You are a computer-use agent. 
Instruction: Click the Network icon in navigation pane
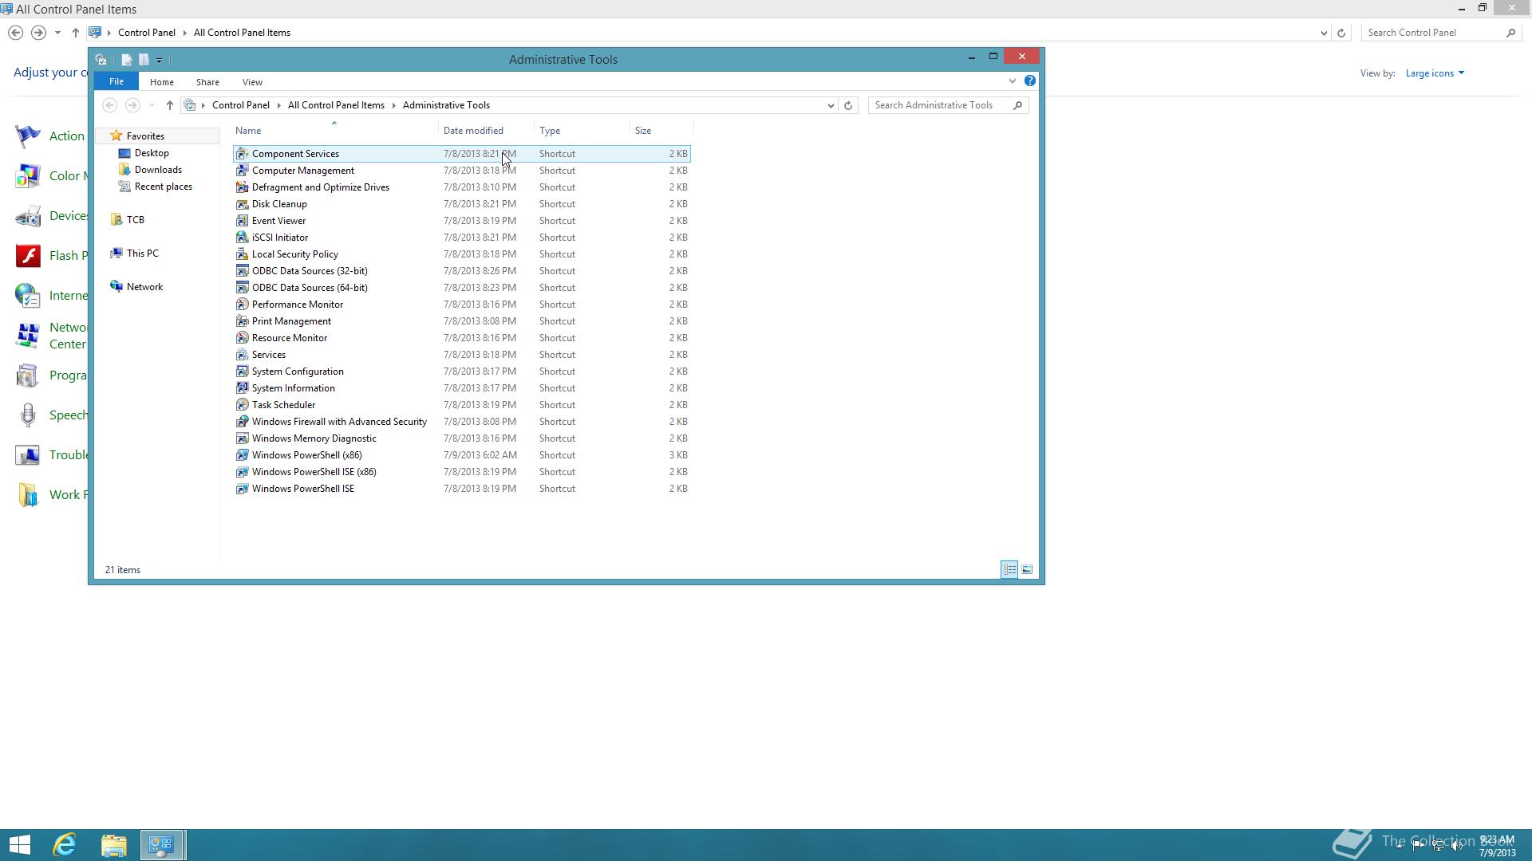point(116,287)
